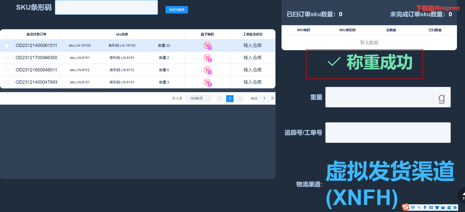The image size is (465, 212).
Task: Select page 1 in pagination
Action: coord(230,99)
